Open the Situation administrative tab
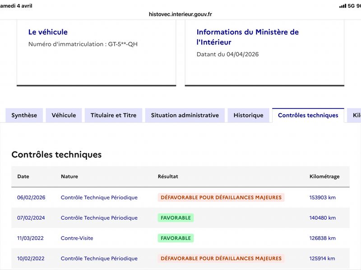The width and height of the screenshot is (361, 270). [185, 115]
